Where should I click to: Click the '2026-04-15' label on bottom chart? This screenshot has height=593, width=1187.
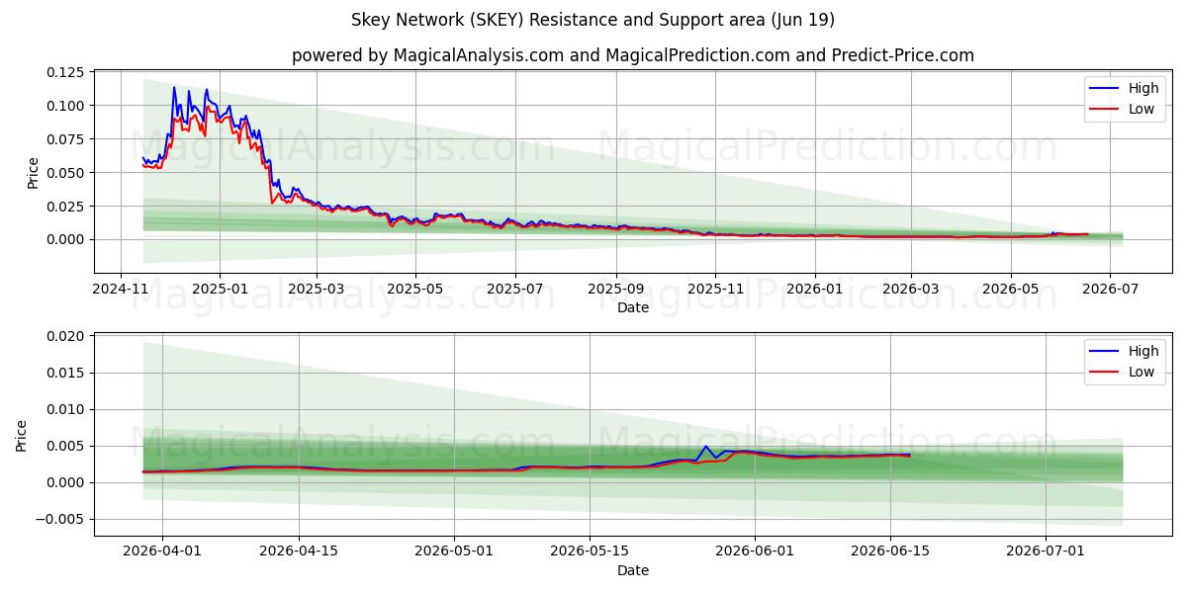[299, 551]
